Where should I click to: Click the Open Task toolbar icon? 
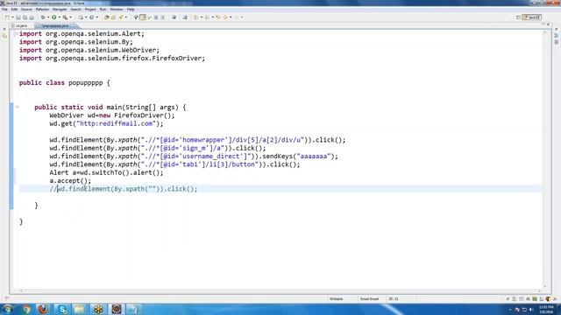113,17
